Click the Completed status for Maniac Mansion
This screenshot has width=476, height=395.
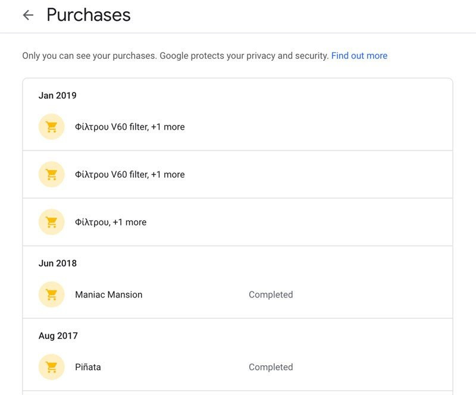pyautogui.click(x=271, y=294)
